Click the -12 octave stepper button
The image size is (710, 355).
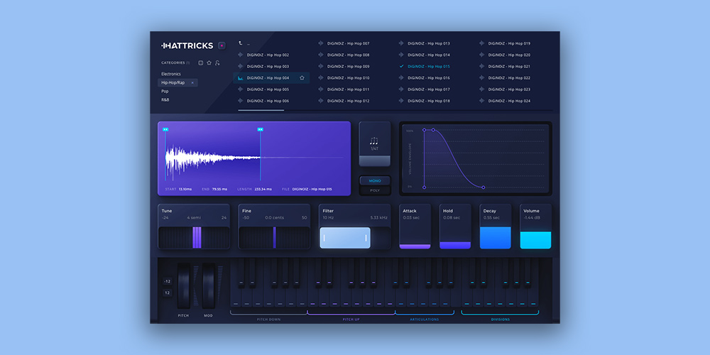click(167, 281)
